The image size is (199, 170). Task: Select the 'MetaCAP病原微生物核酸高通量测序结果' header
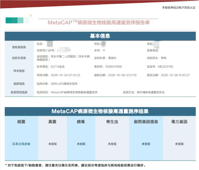[x=100, y=111]
